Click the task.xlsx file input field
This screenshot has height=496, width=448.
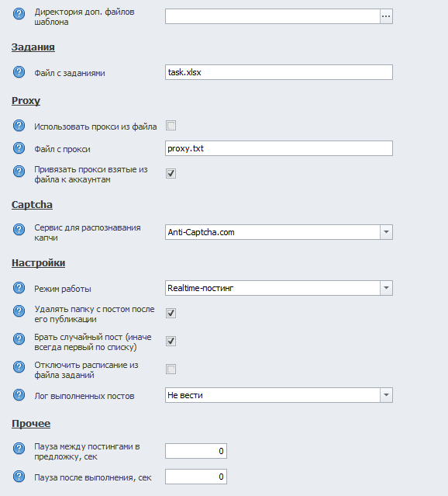(279, 72)
